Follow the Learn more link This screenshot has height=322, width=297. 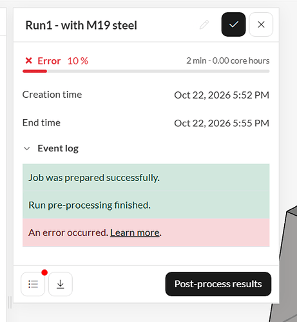pos(135,232)
